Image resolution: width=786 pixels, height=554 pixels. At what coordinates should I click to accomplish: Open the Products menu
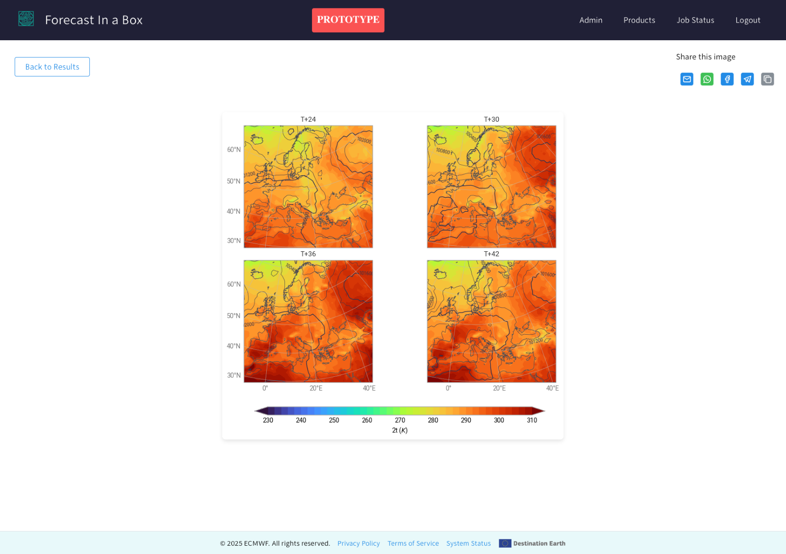(639, 20)
